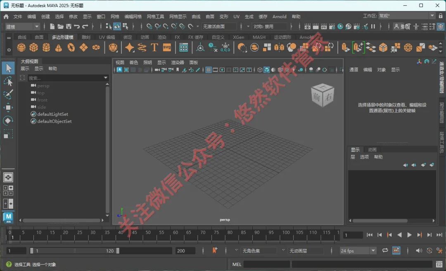This screenshot has height=271, width=446.
Task: Toggle the viewport grid display
Action: click(x=209, y=70)
